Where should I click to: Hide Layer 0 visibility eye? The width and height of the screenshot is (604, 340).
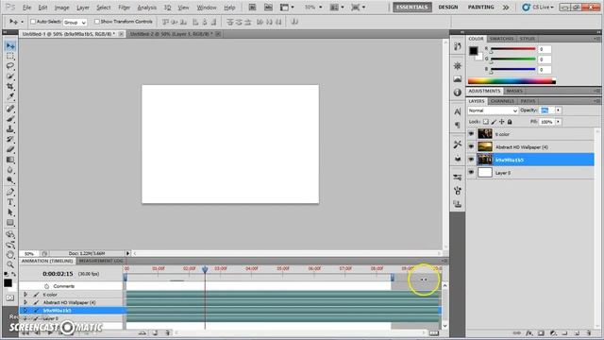471,173
